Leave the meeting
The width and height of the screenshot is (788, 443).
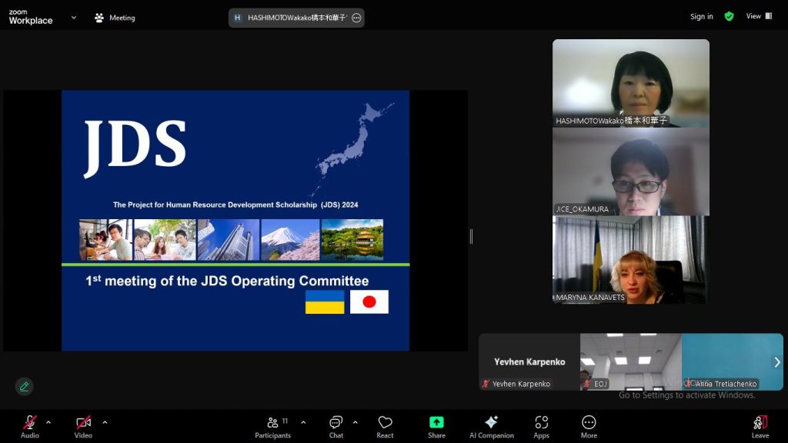760,426
